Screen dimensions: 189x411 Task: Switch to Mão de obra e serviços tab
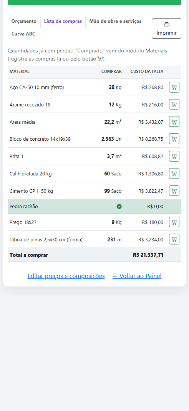pos(115,21)
